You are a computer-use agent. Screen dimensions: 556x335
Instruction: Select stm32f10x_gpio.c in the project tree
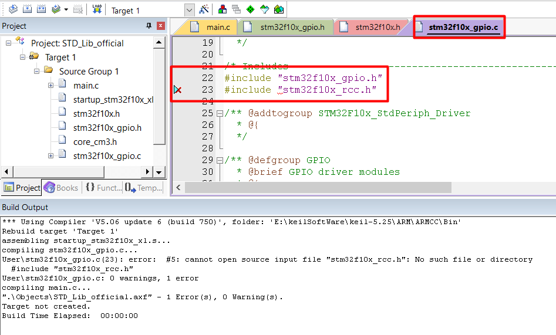click(107, 156)
